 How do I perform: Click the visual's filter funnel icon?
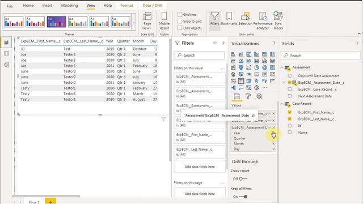pos(163,119)
